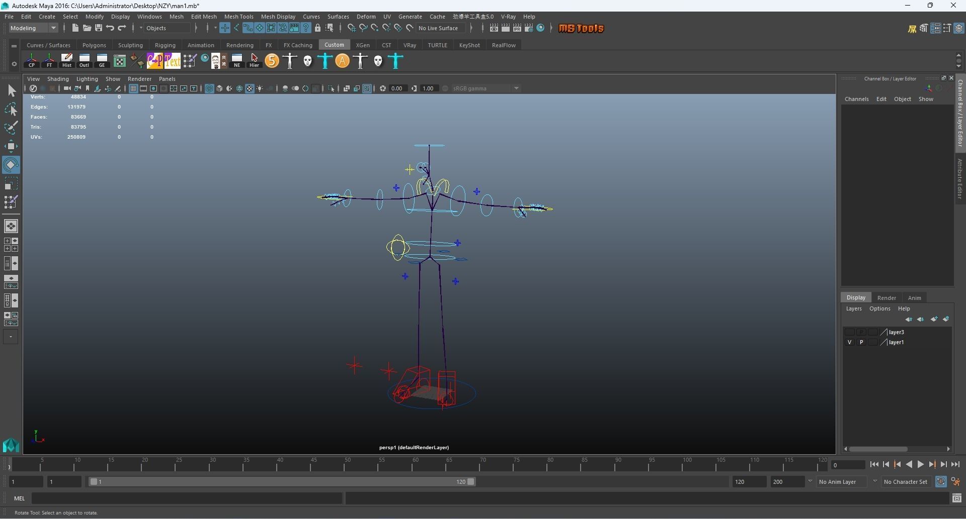
Task: Toggle layer3 visibility box
Action: 850,332
